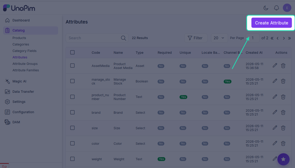Sort by Type column header
Screen dimensions: 295x168
[139, 52]
